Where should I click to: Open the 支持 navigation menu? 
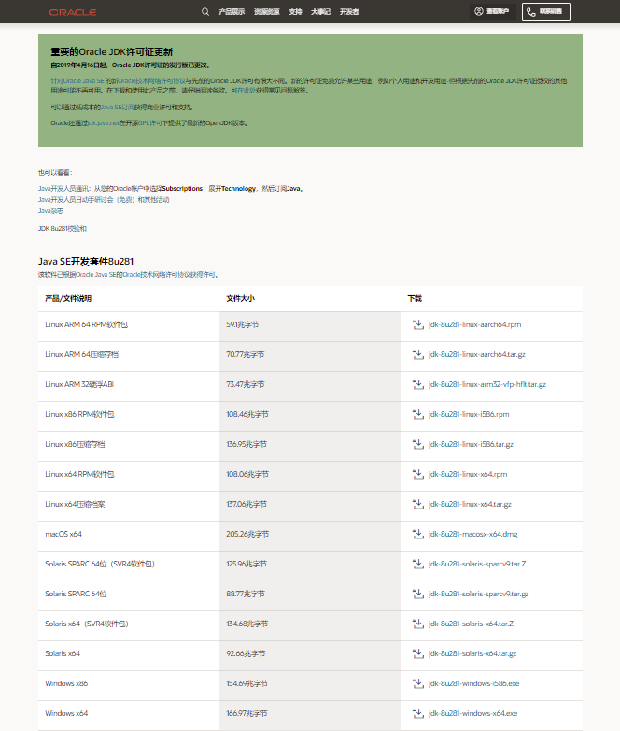pos(295,11)
